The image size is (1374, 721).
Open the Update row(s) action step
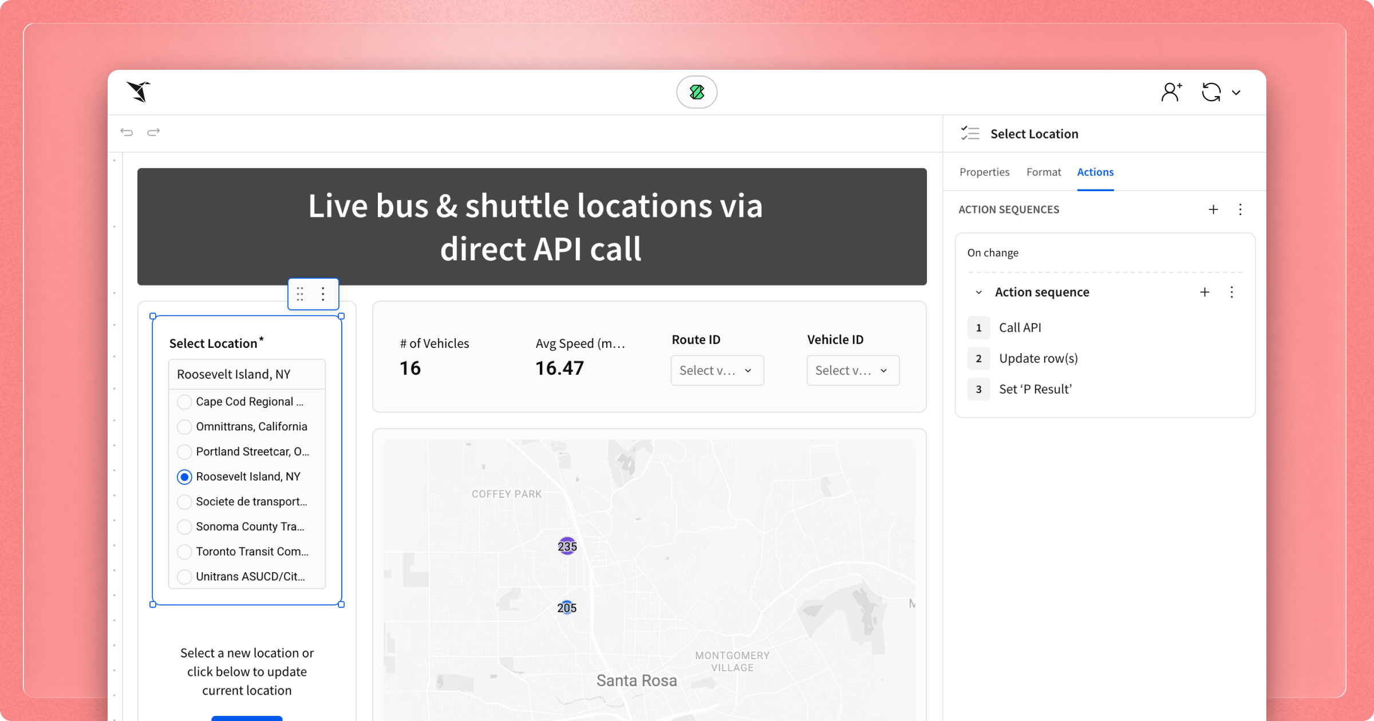(x=1038, y=359)
